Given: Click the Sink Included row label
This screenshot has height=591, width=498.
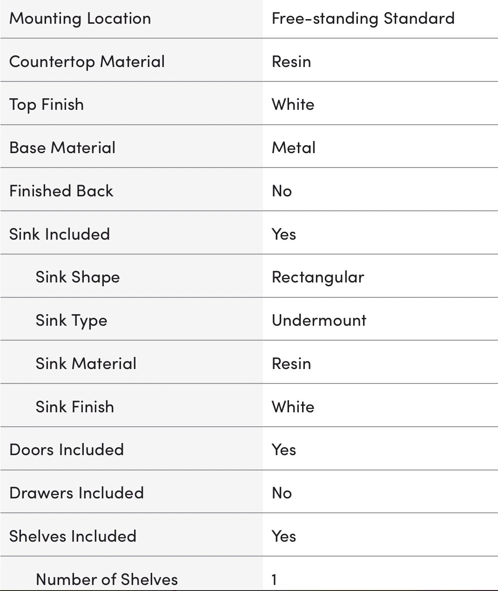Looking at the screenshot, I should tap(60, 234).
